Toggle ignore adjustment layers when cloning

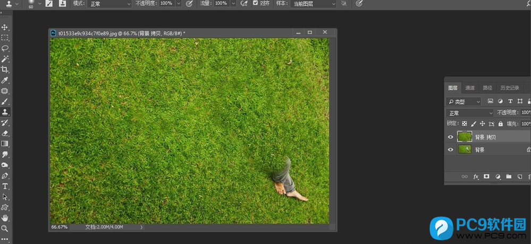pyautogui.click(x=344, y=3)
